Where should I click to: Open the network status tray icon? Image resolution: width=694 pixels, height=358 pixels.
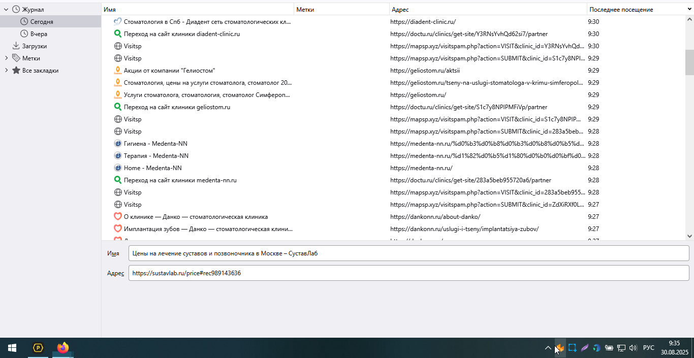point(621,348)
